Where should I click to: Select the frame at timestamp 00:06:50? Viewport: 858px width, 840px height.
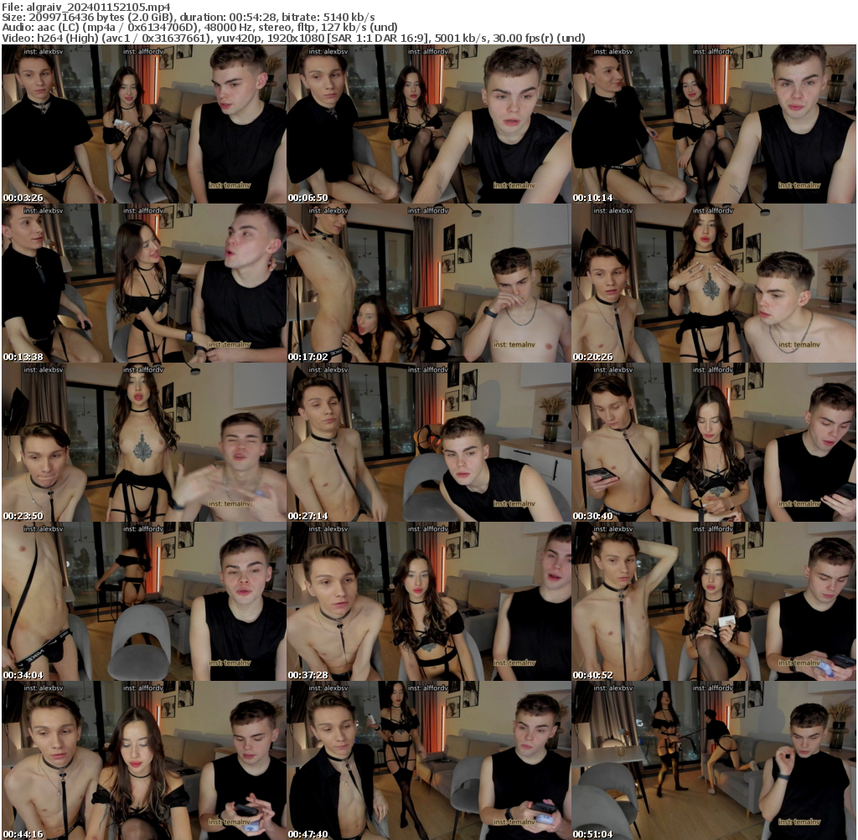428,124
